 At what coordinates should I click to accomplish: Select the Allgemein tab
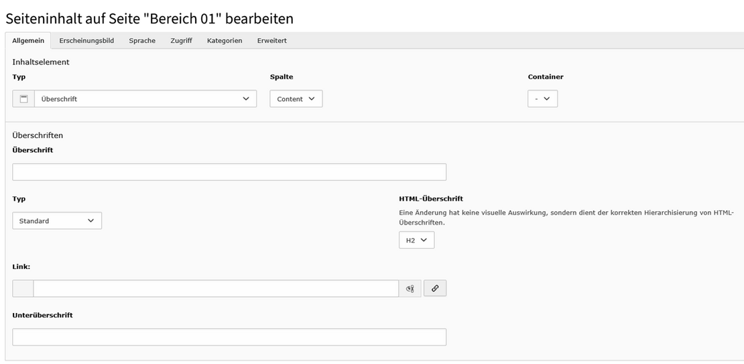(28, 41)
